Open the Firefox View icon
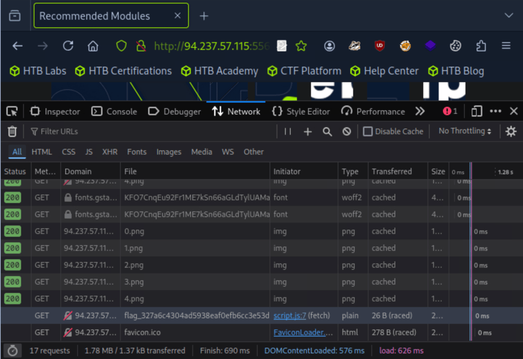 tap(15, 16)
